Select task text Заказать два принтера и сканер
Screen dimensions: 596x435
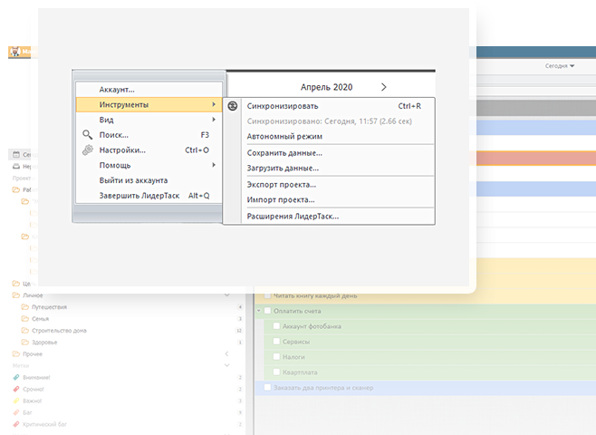tap(323, 388)
